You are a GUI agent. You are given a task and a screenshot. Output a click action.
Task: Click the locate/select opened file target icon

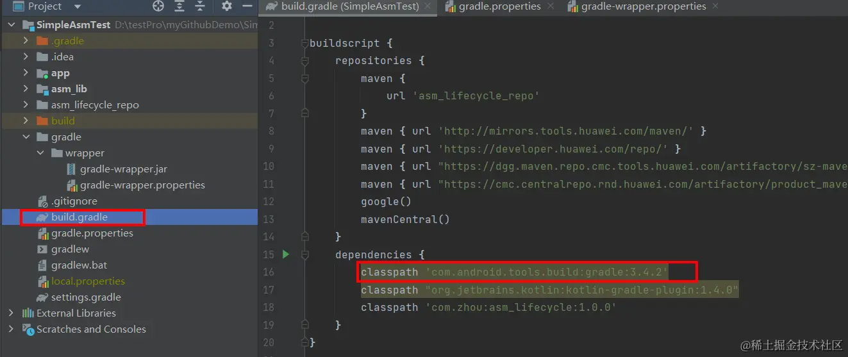(158, 6)
